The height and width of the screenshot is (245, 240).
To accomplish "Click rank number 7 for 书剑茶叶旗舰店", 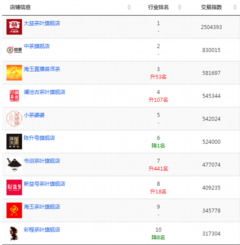I will (158, 161).
